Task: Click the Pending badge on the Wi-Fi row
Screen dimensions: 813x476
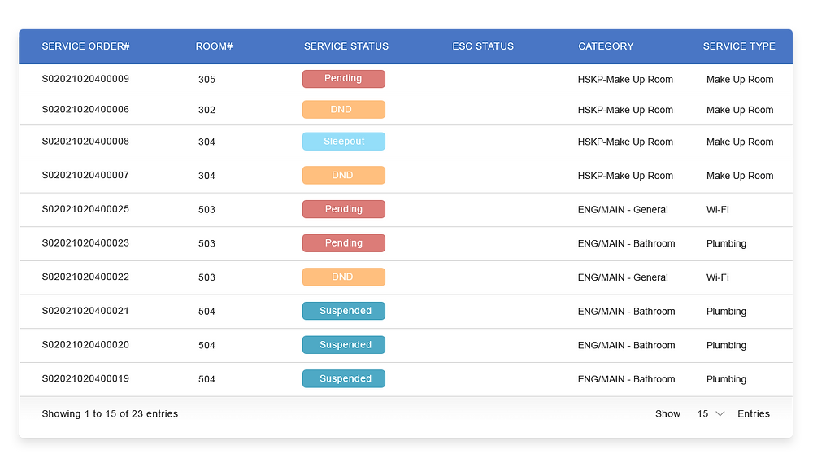Action: click(x=343, y=209)
